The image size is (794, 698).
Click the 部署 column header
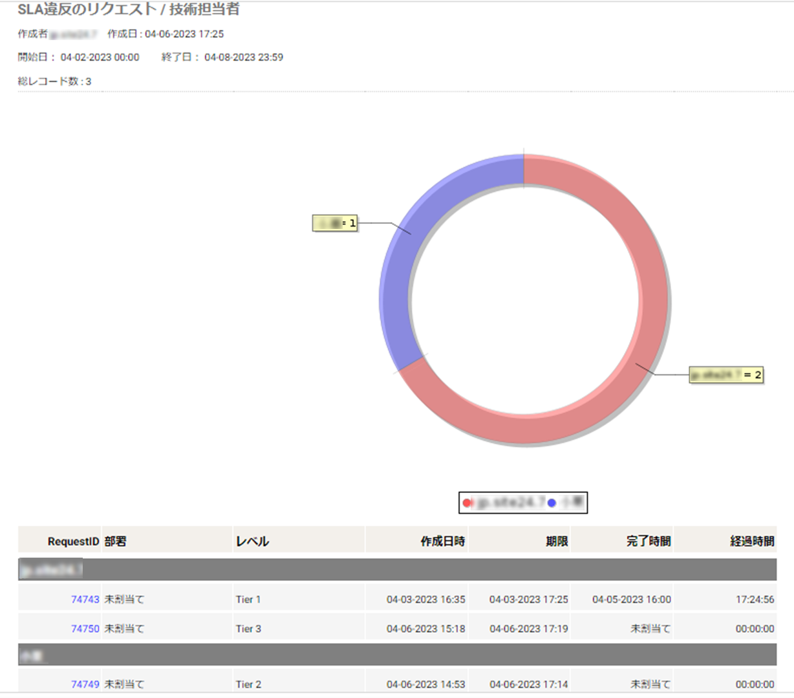click(x=116, y=541)
